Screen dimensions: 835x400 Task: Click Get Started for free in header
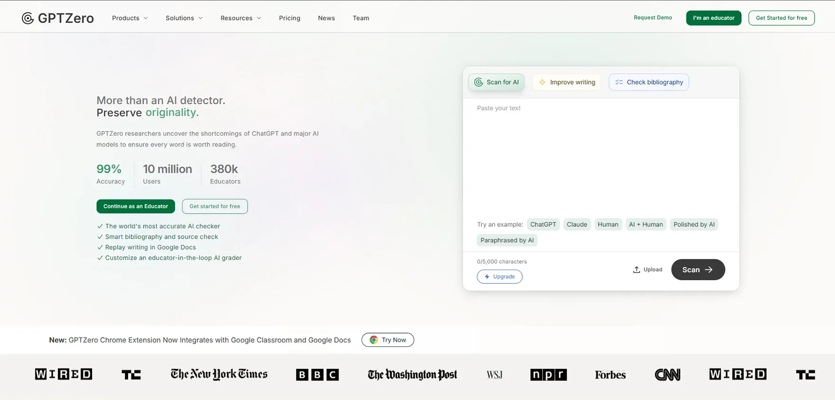tap(781, 18)
